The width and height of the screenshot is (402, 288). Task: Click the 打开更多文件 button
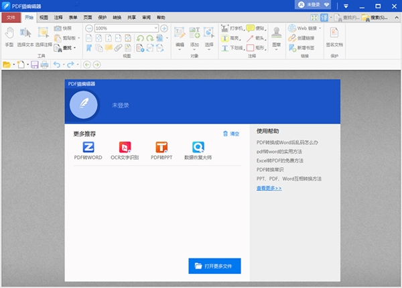pos(215,266)
